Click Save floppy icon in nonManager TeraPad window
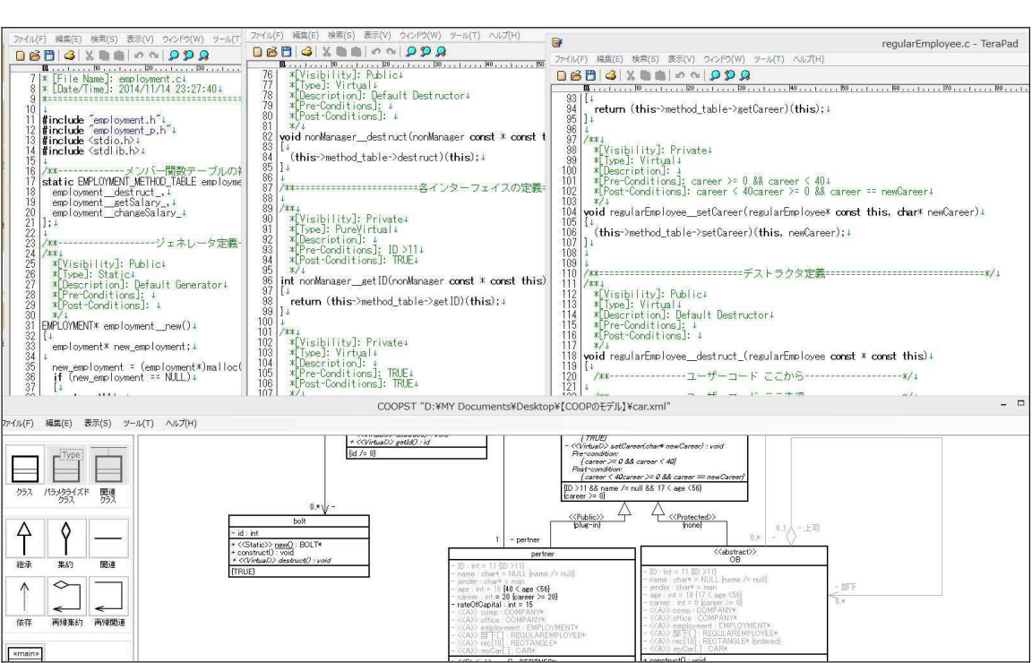 (287, 51)
